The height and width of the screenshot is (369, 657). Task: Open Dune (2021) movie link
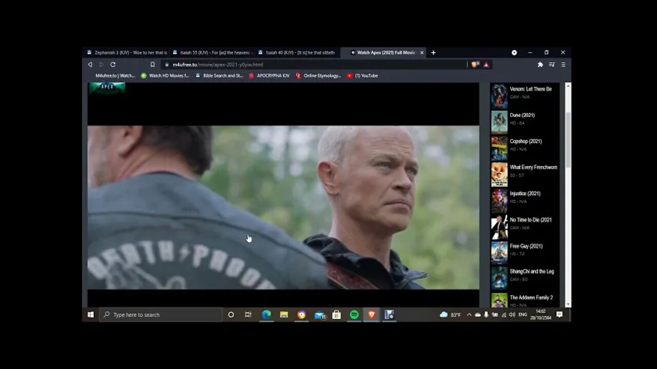[x=522, y=115]
